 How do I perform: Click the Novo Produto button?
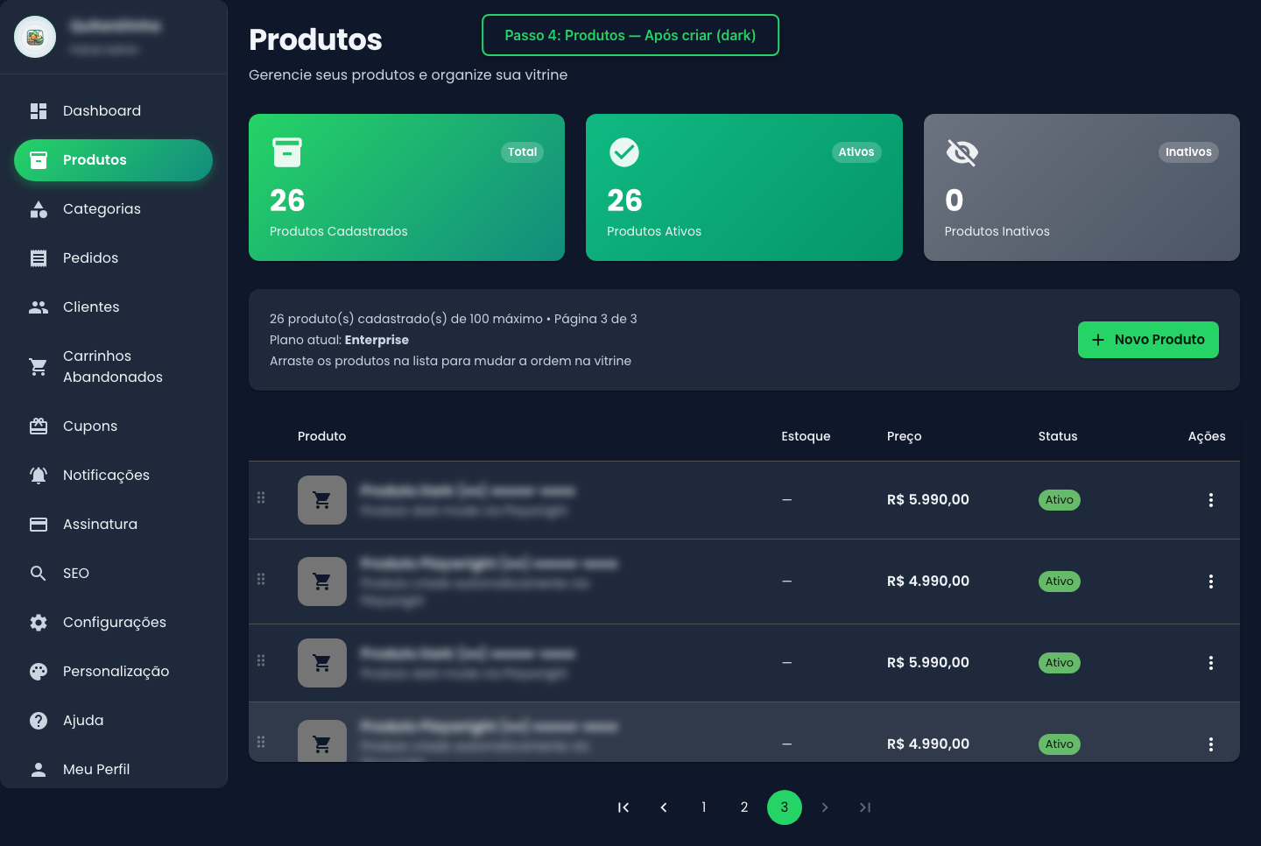[x=1148, y=340]
